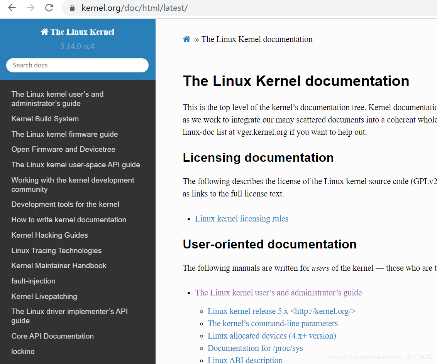
Task: Click the browser back arrow
Action: [12, 8]
